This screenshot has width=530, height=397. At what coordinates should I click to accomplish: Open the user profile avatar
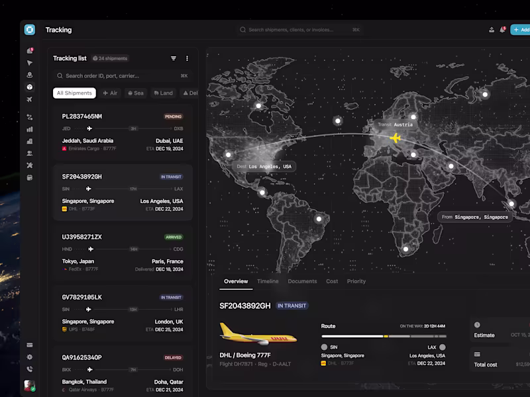coord(30,386)
